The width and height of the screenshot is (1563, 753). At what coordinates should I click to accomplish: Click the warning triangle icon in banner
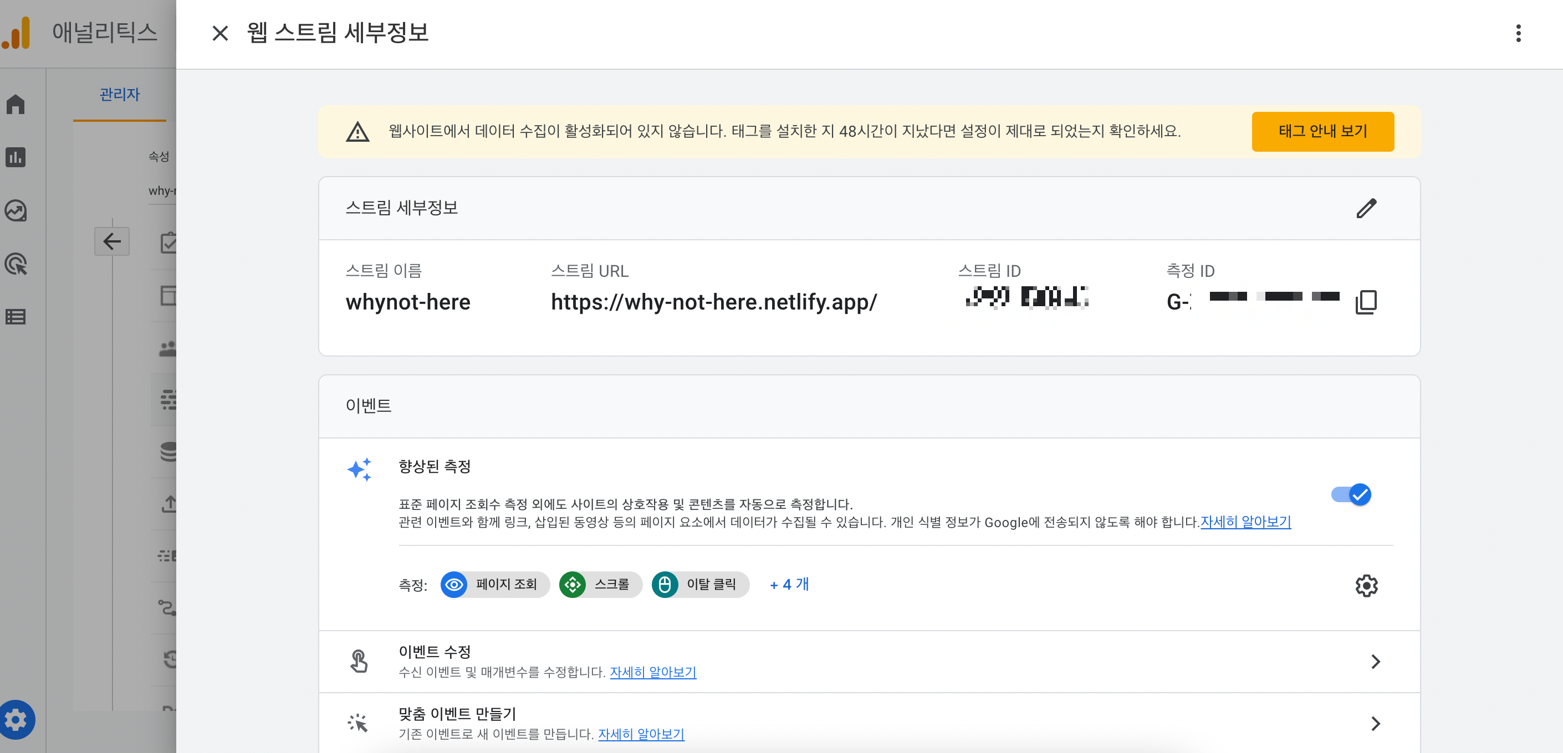357,132
